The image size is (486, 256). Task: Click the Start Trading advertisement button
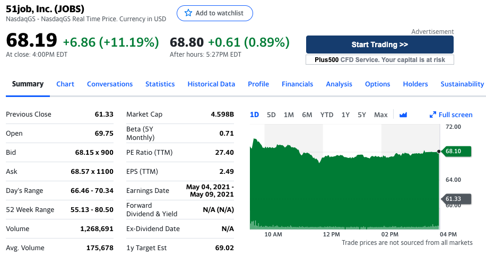[380, 45]
